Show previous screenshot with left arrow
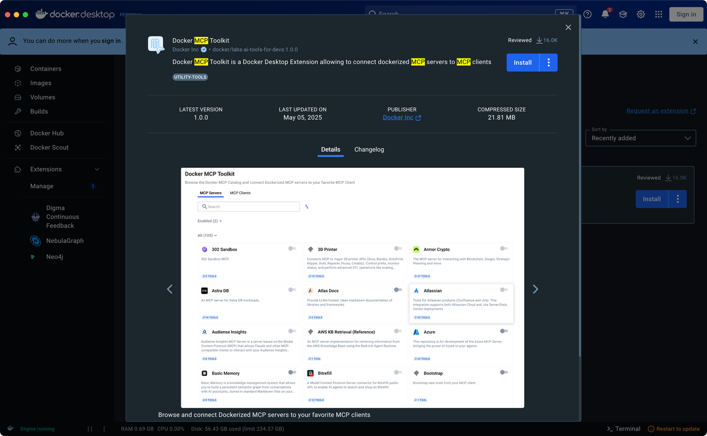 coord(170,289)
